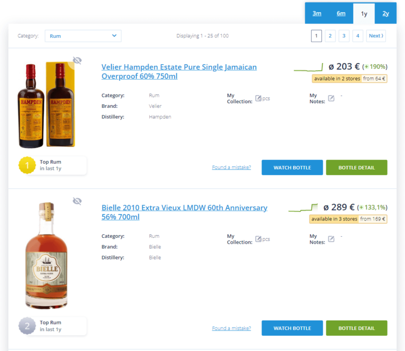This screenshot has height=351, width=405.
Task: Click Found a mistake link for Hampden
Action: [x=232, y=167]
